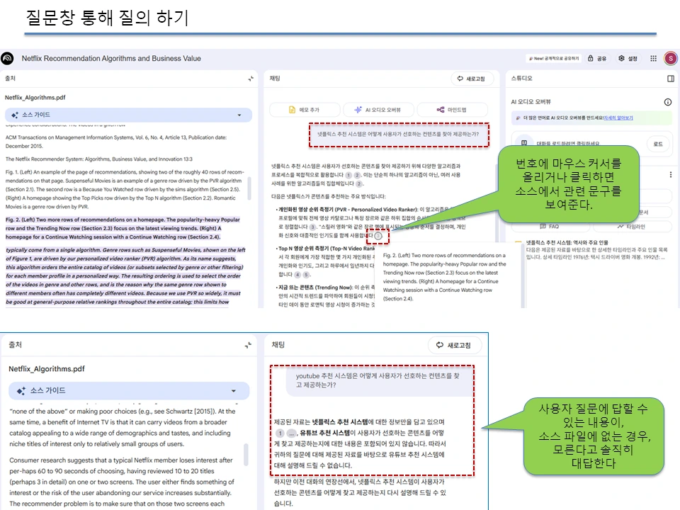The width and height of the screenshot is (680, 510).
Task: Click the question bubble 넷플릭스 추천 시스템은 어떻게
Action: (398, 134)
